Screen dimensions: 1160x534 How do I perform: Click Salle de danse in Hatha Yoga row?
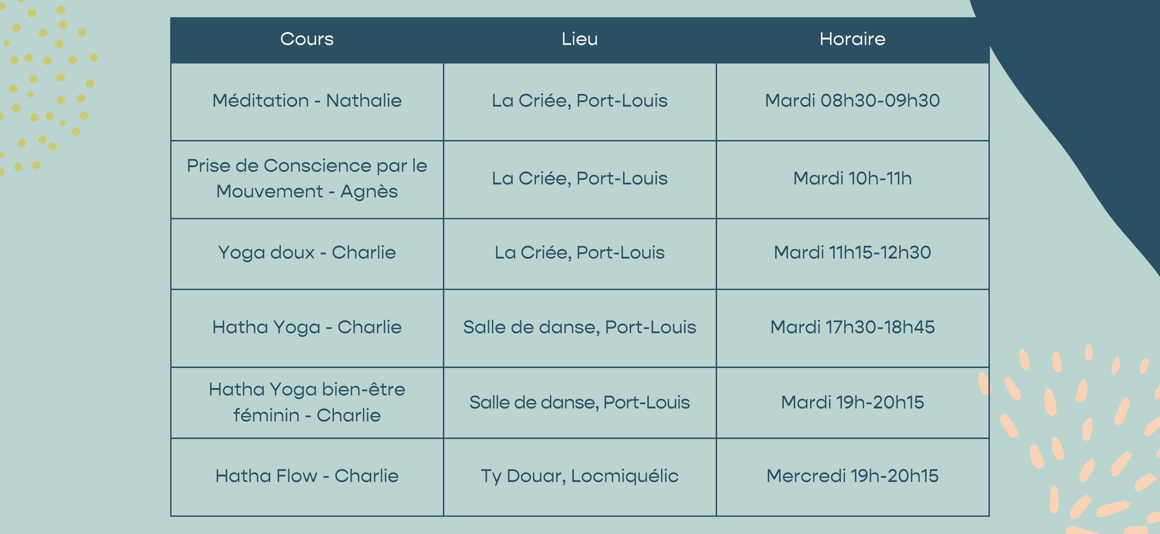click(x=579, y=328)
